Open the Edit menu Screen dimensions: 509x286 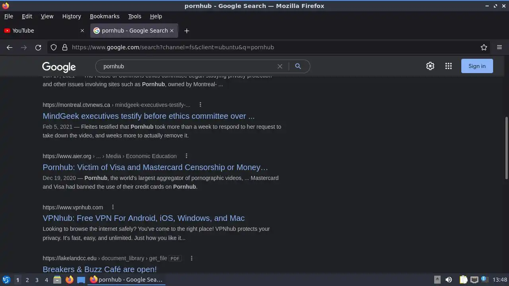coord(27,16)
